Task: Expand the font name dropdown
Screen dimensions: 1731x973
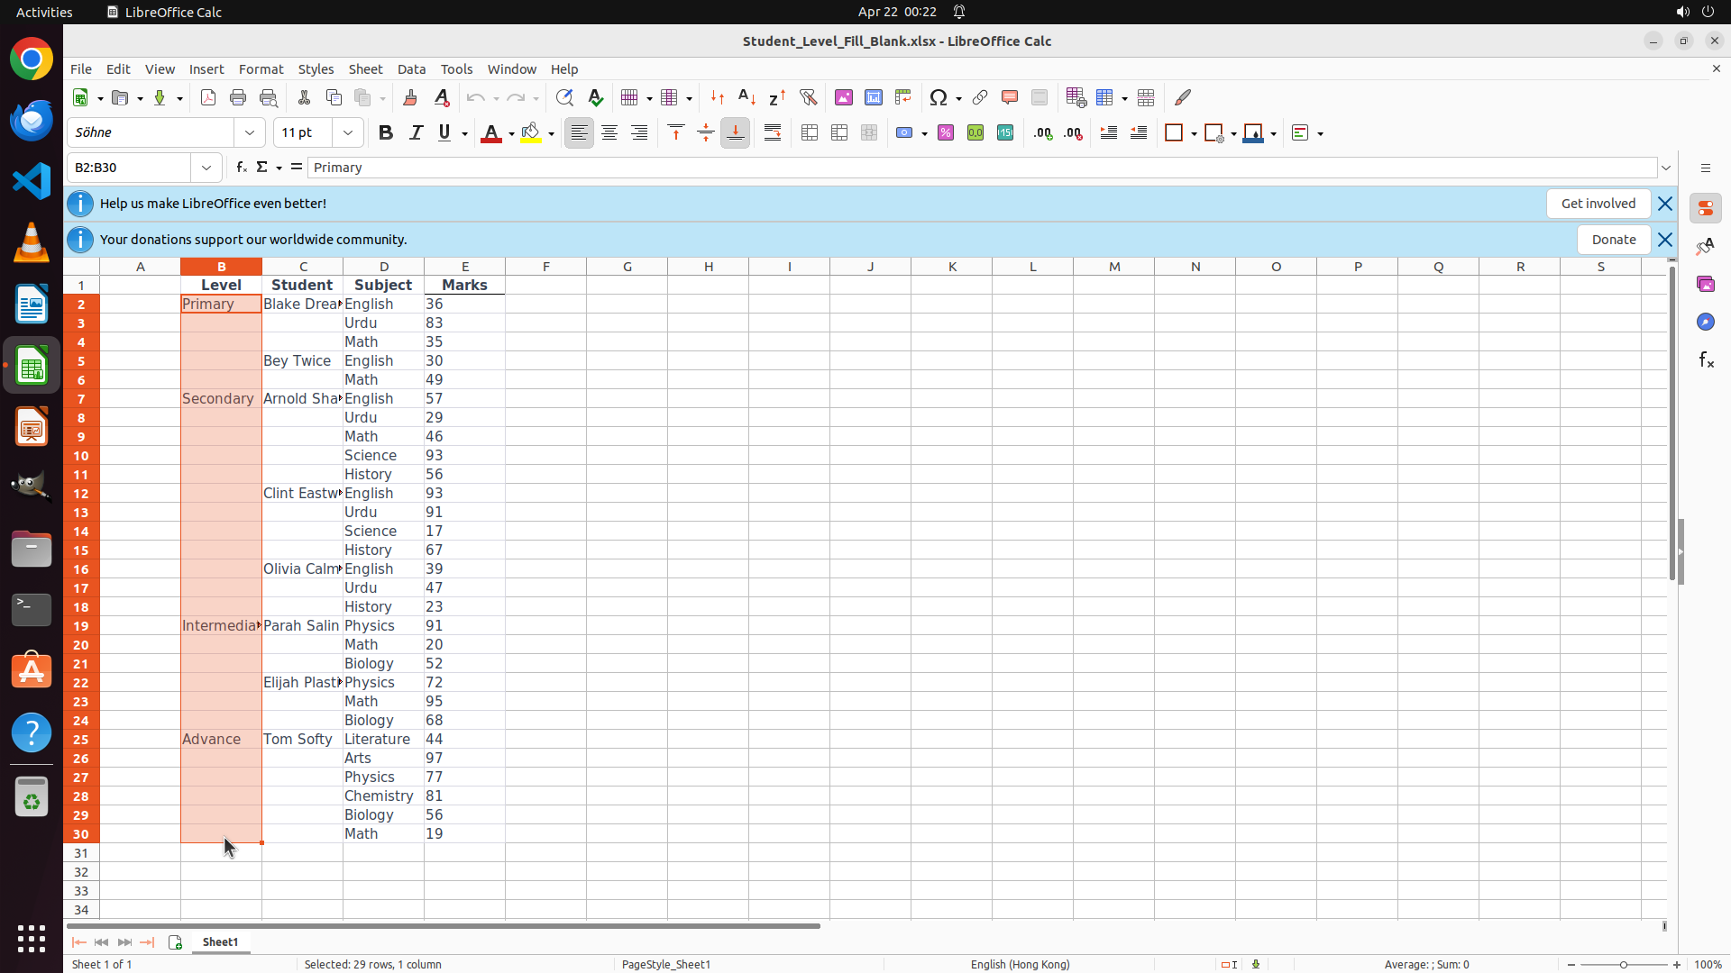Action: (x=250, y=133)
